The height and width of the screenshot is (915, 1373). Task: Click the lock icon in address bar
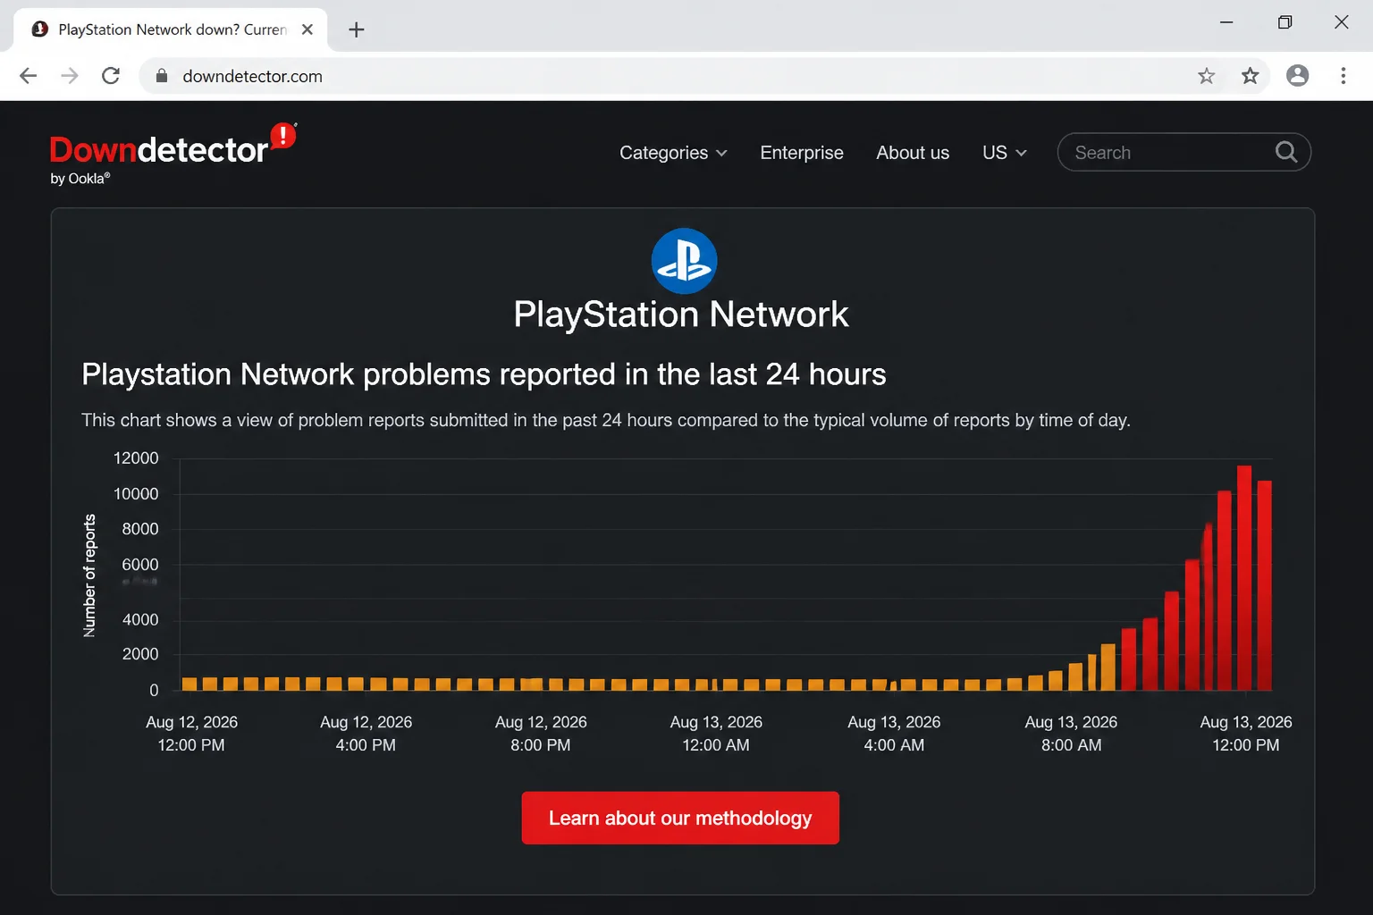pyautogui.click(x=162, y=76)
